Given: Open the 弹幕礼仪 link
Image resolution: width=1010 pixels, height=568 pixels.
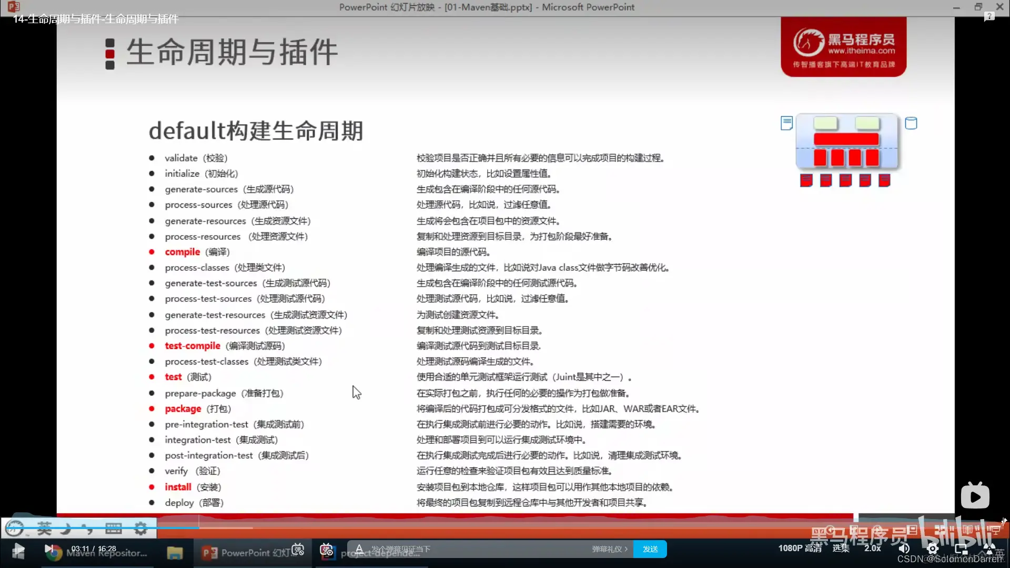Looking at the screenshot, I should (x=609, y=549).
